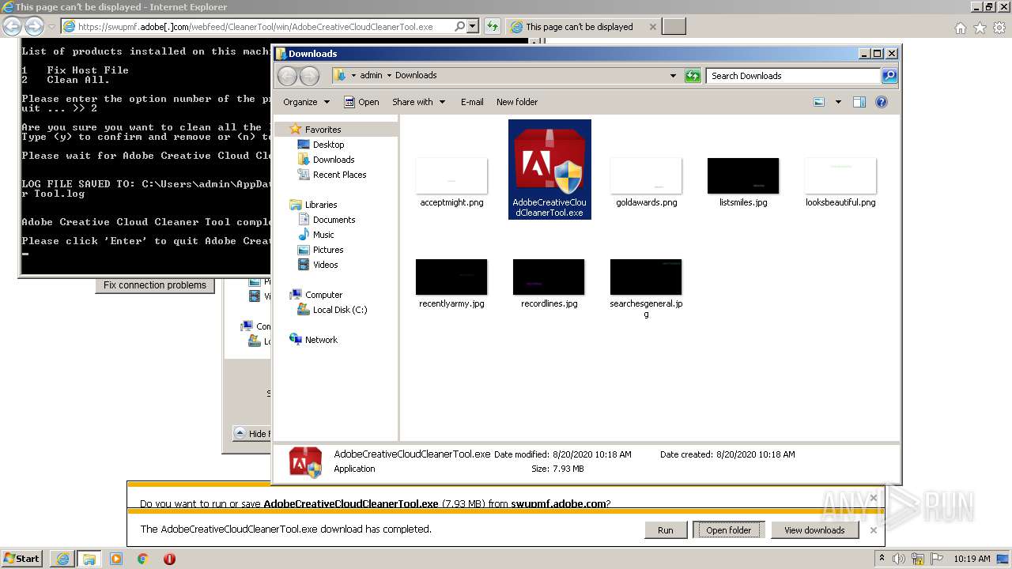The image size is (1012, 569).
Task: Open the Organize dropdown menu
Action: click(306, 102)
